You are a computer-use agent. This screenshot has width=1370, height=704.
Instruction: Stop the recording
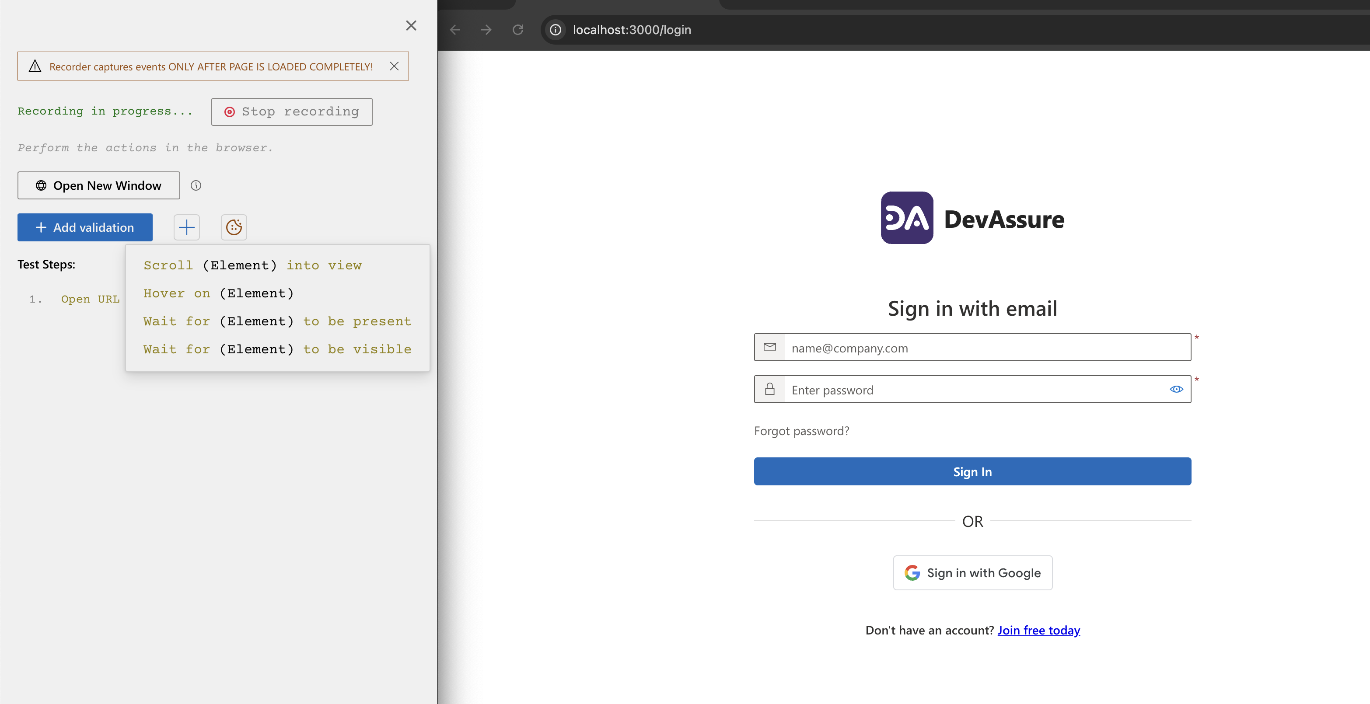click(x=291, y=112)
